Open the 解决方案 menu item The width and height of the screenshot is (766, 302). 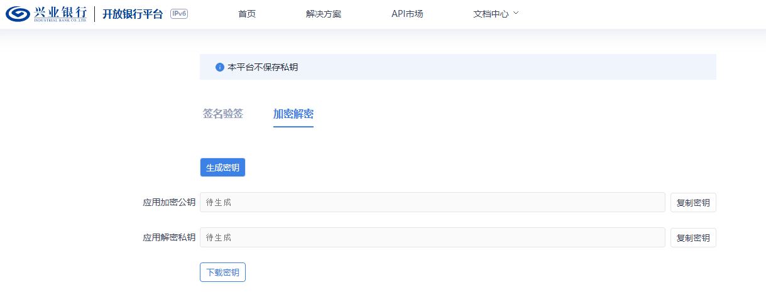click(324, 14)
